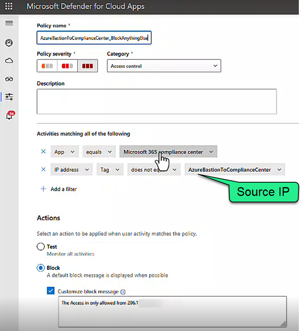Viewport: 300px width, 331px height.
Task: Select low policy severity
Action: click(x=47, y=66)
